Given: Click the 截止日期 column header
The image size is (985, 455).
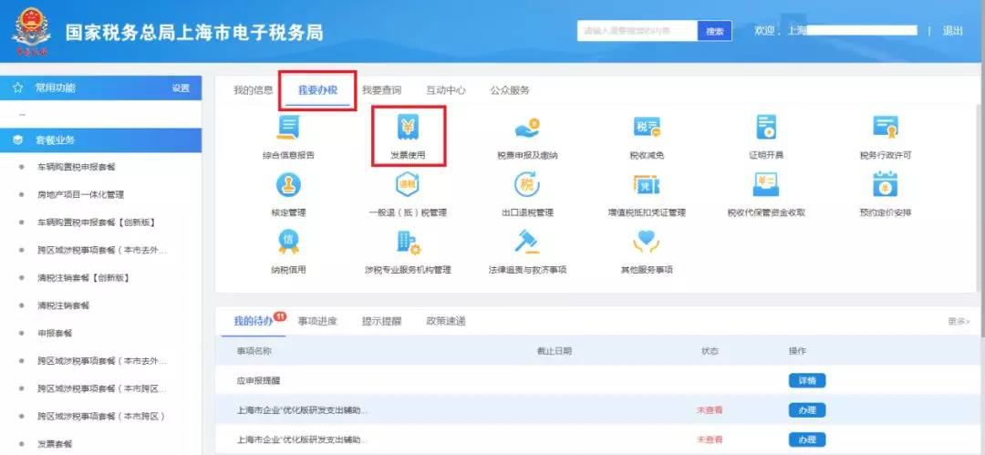Looking at the screenshot, I should coord(555,351).
